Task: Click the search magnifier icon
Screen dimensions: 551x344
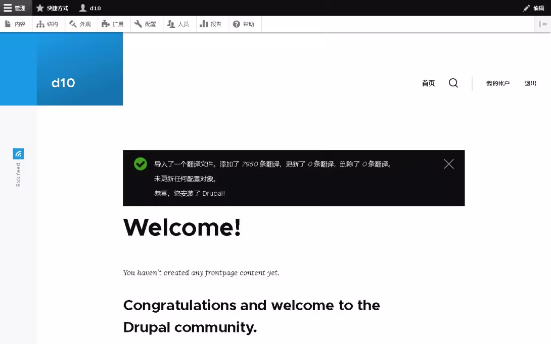Action: 453,83
